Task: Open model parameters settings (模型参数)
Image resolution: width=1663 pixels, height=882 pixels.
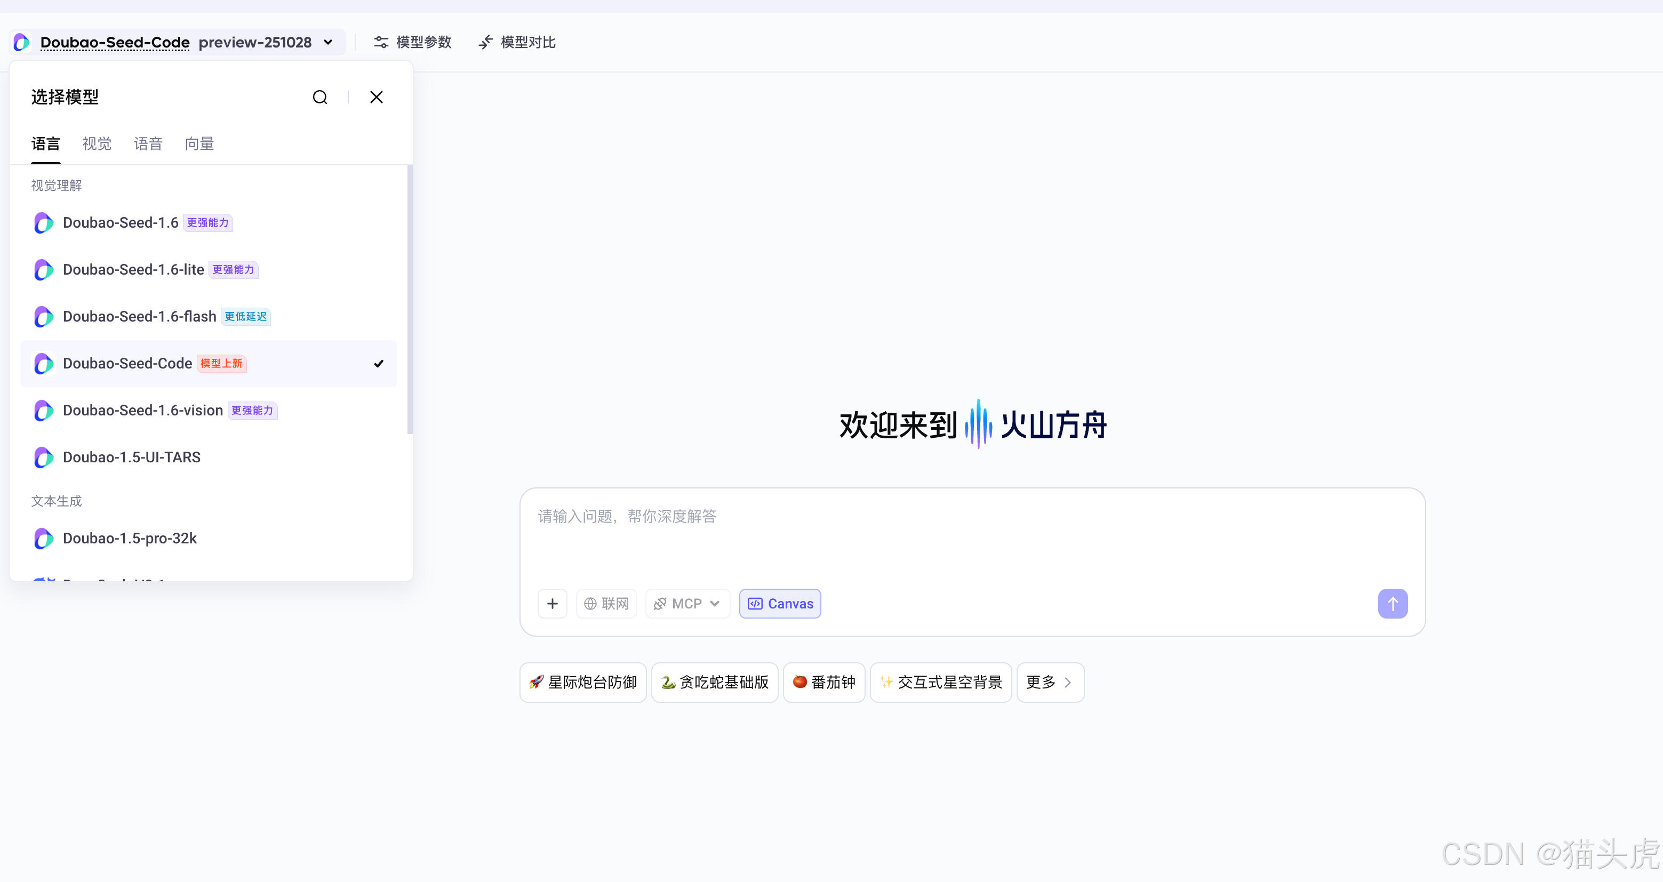Action: [x=411, y=42]
